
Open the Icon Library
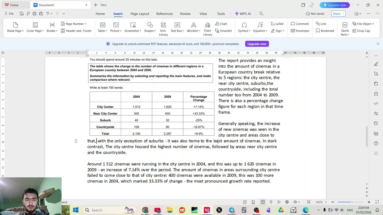[163, 29]
